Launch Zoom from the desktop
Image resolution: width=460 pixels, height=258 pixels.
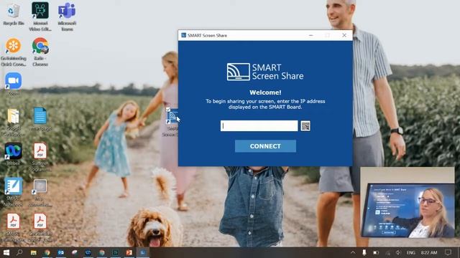(13, 85)
